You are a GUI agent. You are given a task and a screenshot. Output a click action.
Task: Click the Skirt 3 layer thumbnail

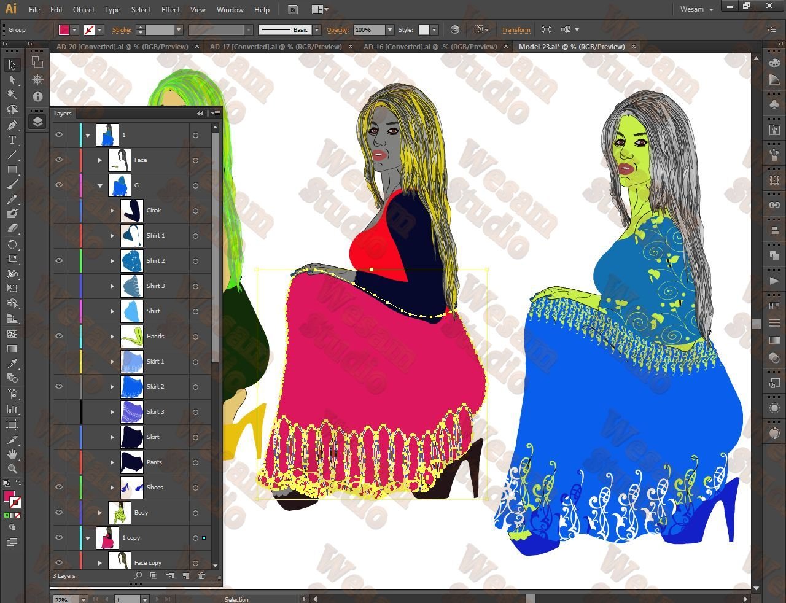point(132,411)
